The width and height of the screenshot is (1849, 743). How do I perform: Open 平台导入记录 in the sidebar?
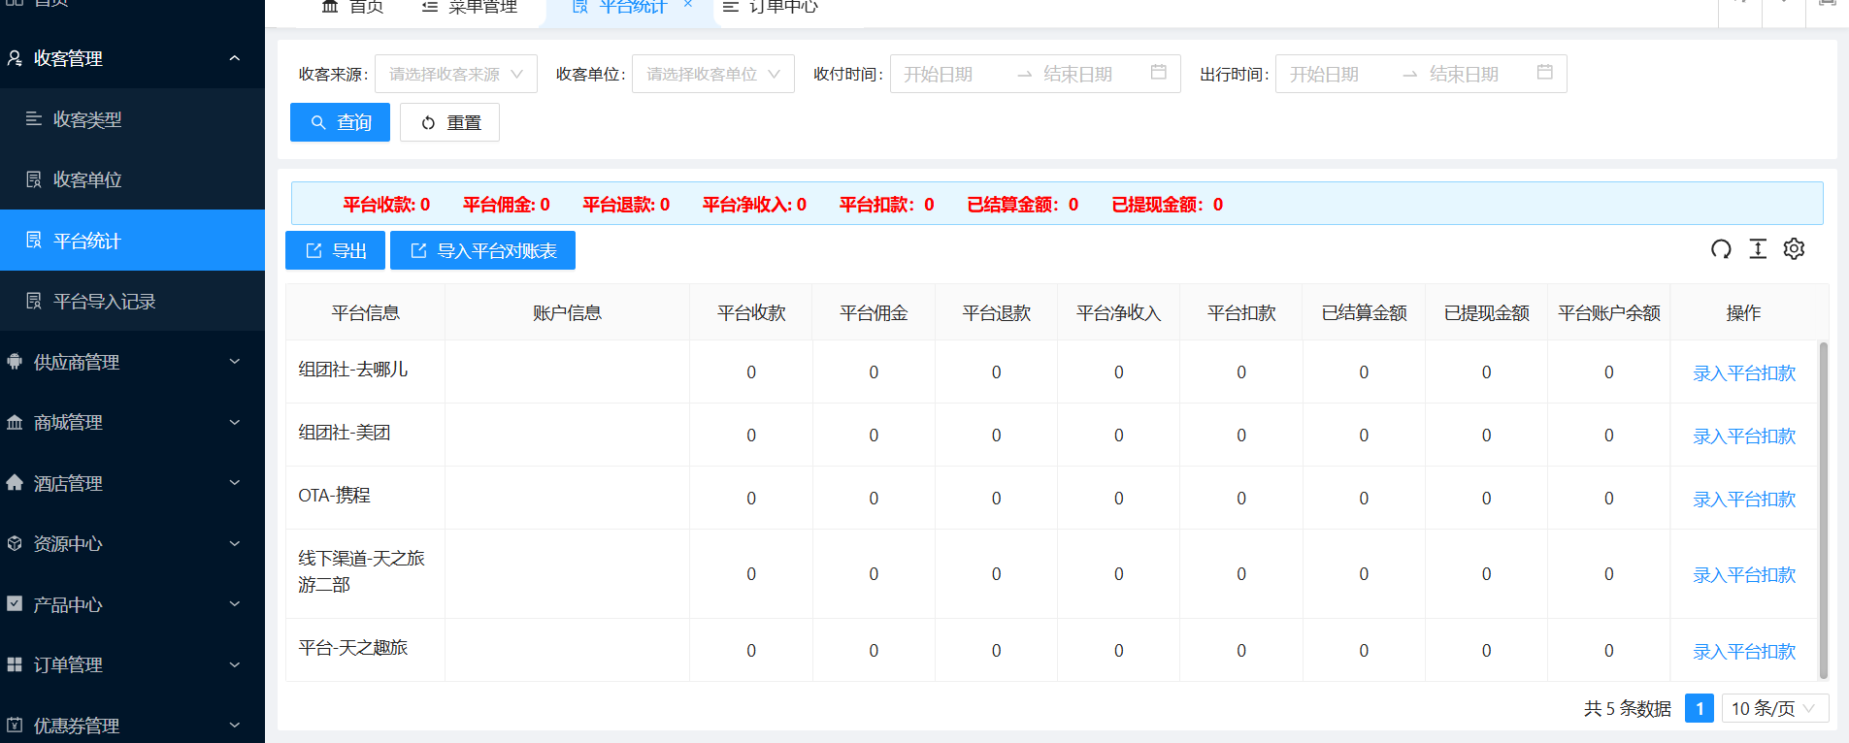pyautogui.click(x=104, y=302)
